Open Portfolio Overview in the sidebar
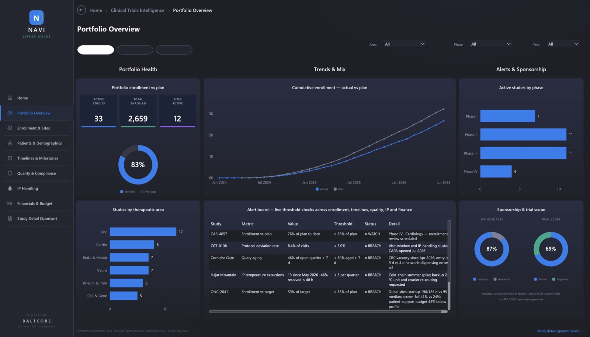This screenshot has width=590, height=337. [37, 113]
